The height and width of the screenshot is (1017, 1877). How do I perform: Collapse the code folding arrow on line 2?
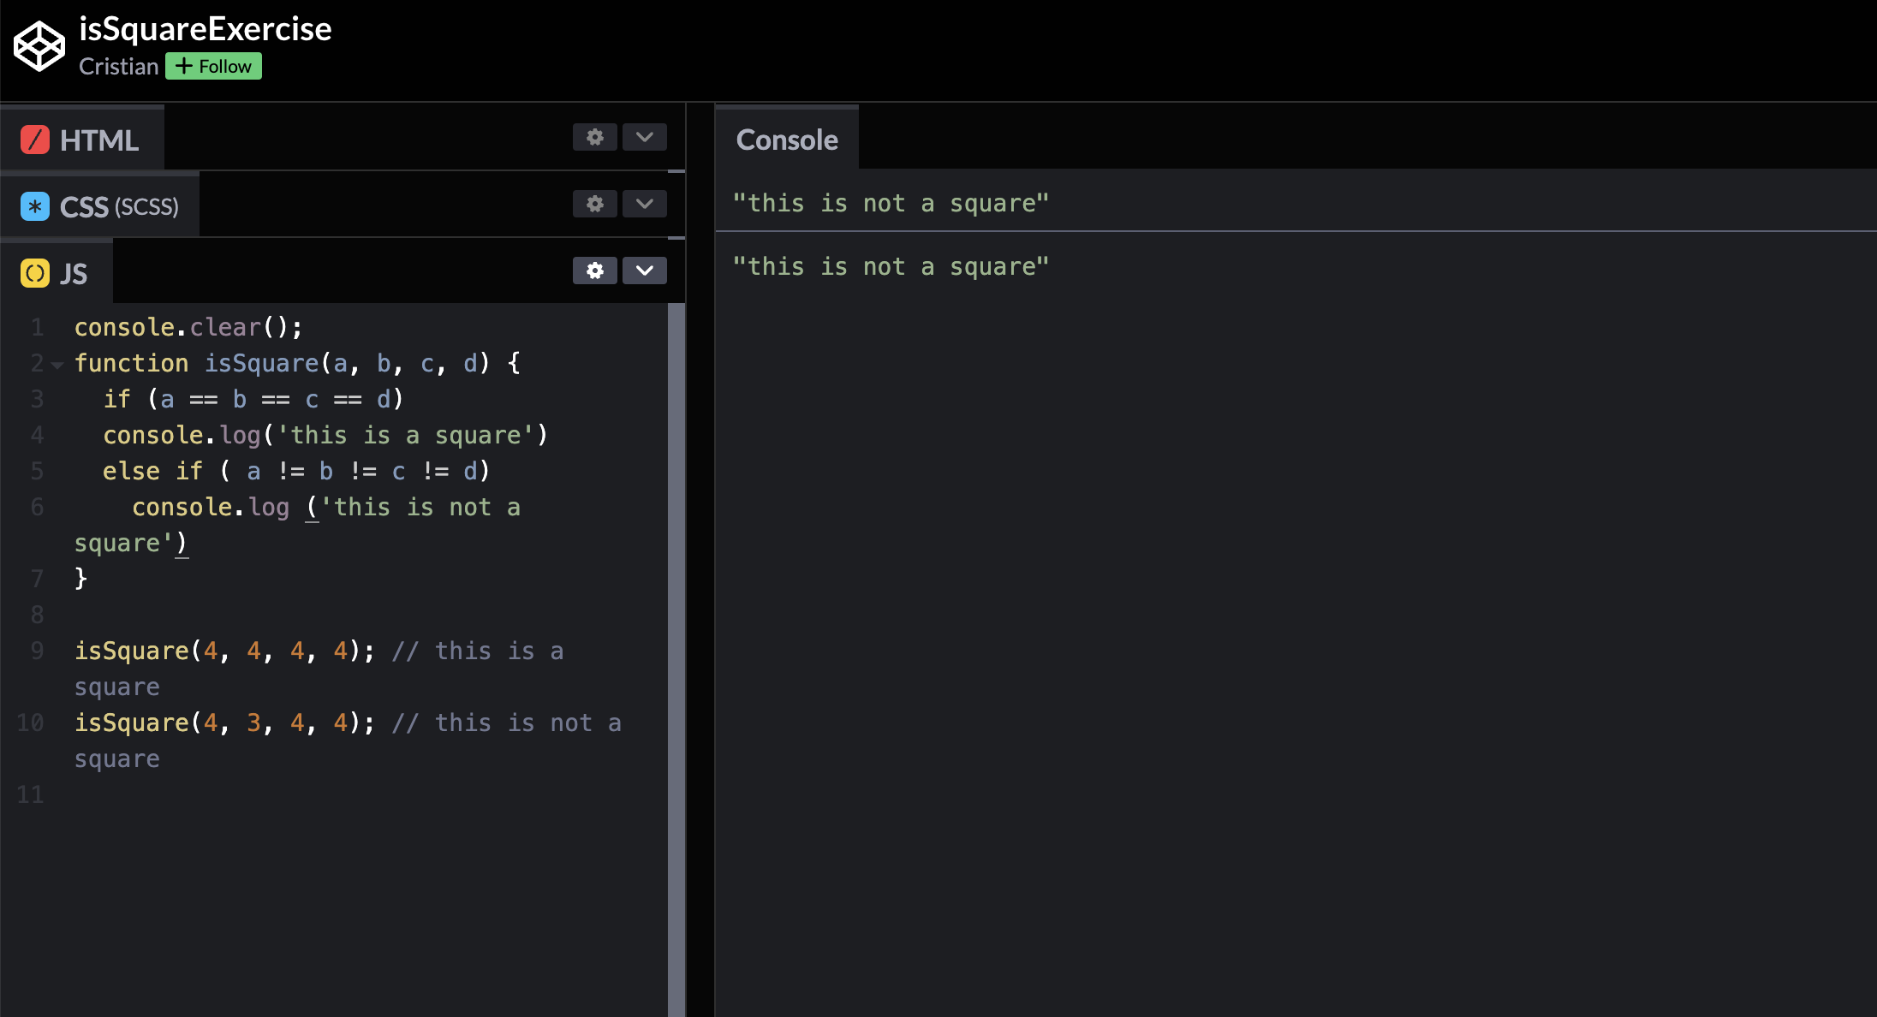(57, 364)
